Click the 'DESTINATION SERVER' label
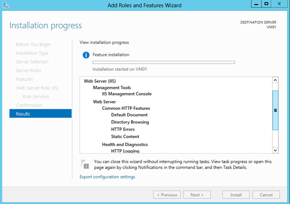Image resolution: width=290 pixels, height=204 pixels. point(258,22)
